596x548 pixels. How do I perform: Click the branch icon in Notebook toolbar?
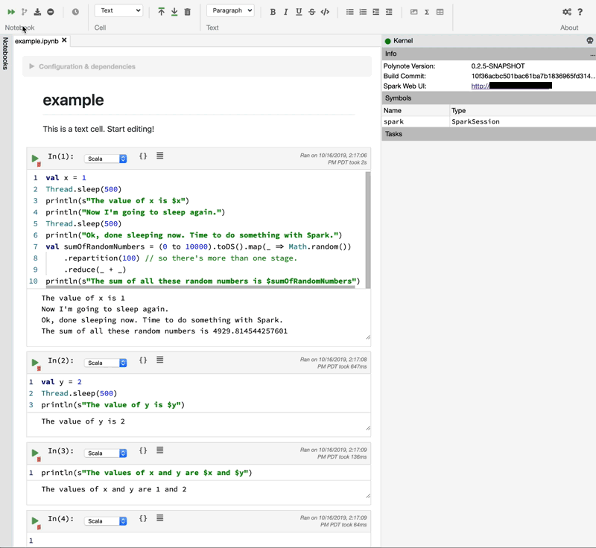(25, 12)
